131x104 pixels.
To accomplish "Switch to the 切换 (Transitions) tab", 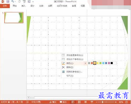I will (x=41, y=6).
